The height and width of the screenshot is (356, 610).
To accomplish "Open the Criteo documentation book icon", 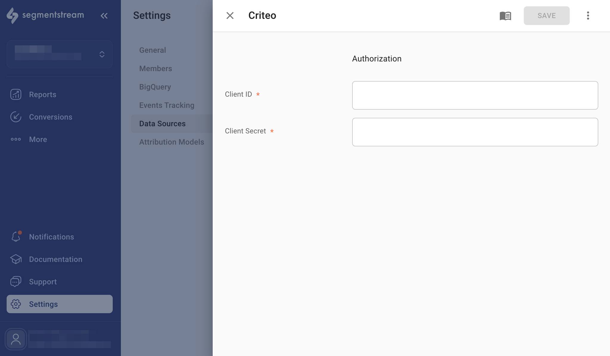I will 505,16.
